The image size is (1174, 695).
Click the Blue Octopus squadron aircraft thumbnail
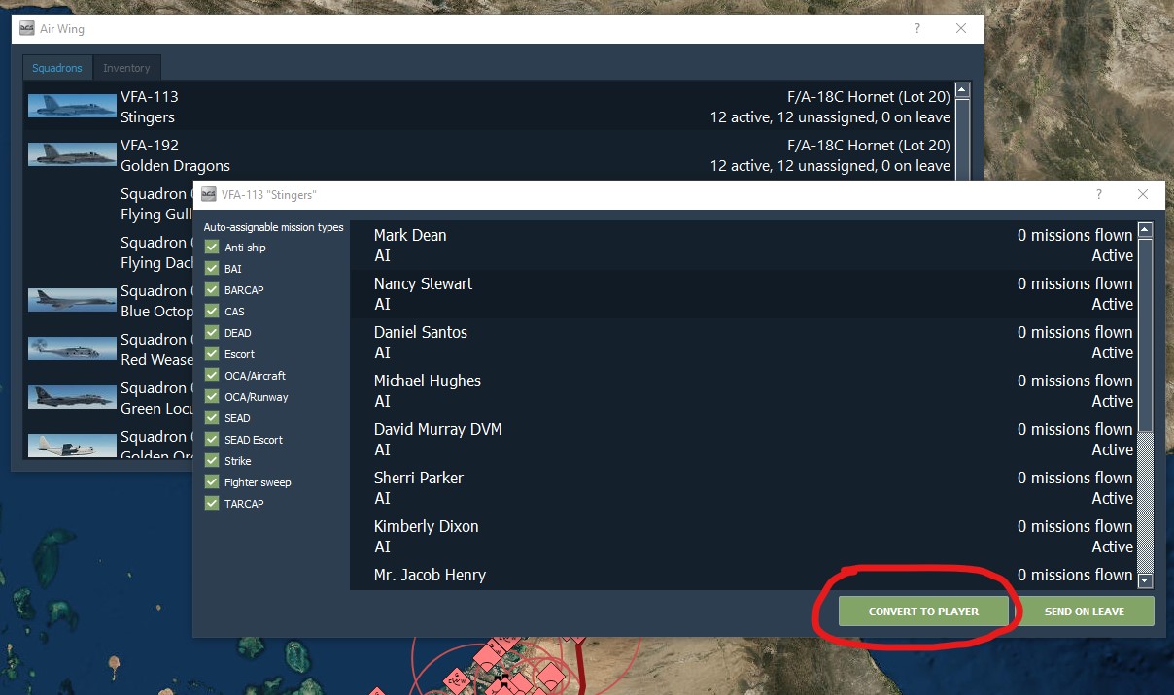(x=72, y=300)
